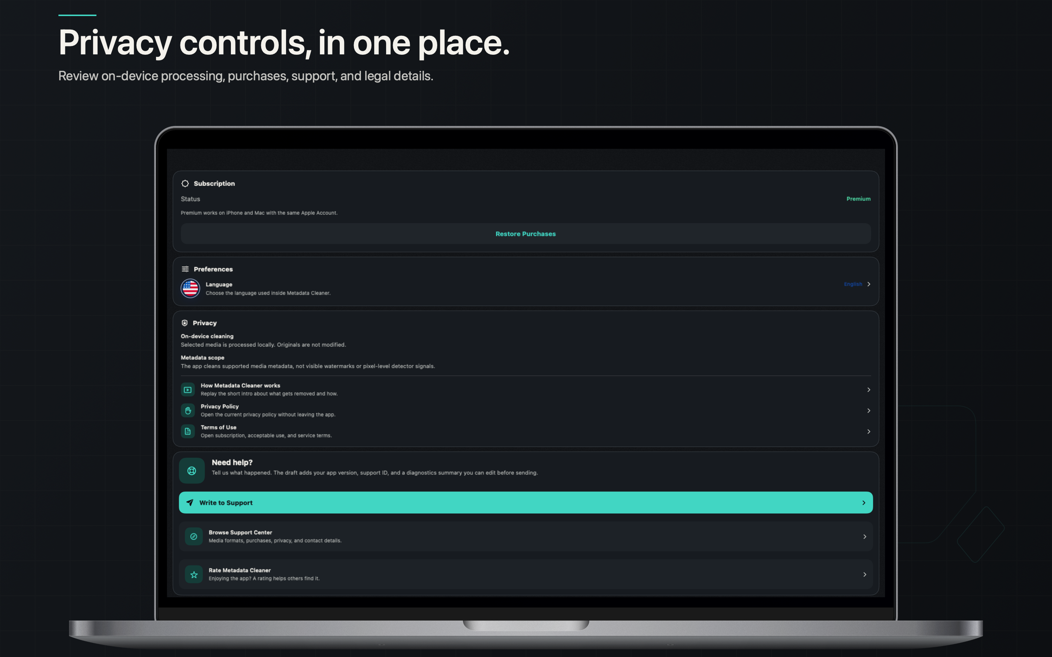Viewport: 1052px width, 657px height.
Task: Click 'Premium works on iPhone and Mac' note
Action: [x=259, y=213]
